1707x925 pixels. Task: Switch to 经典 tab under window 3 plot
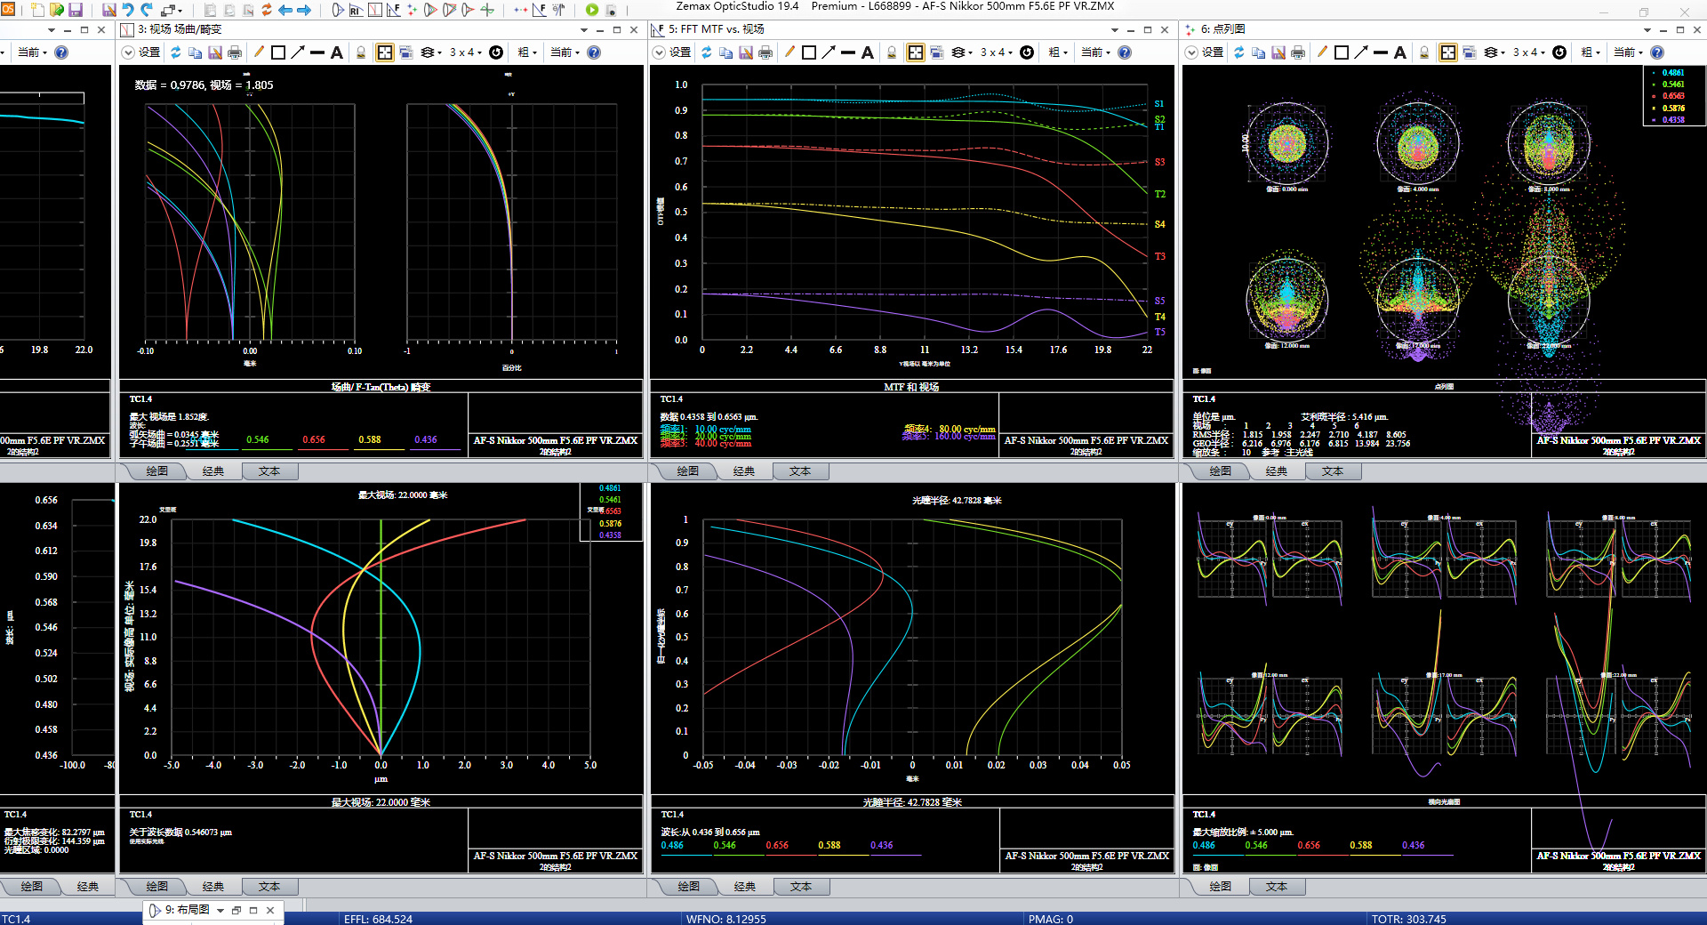[x=213, y=471]
